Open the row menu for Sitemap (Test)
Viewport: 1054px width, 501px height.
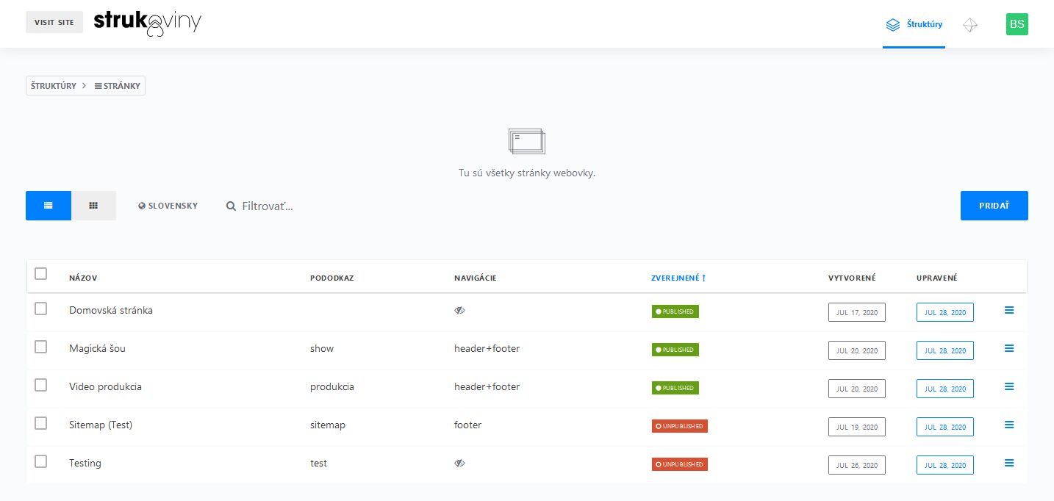pyautogui.click(x=1009, y=425)
